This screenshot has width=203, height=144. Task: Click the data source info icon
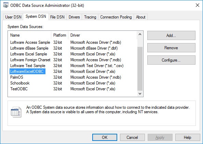coord(16,112)
